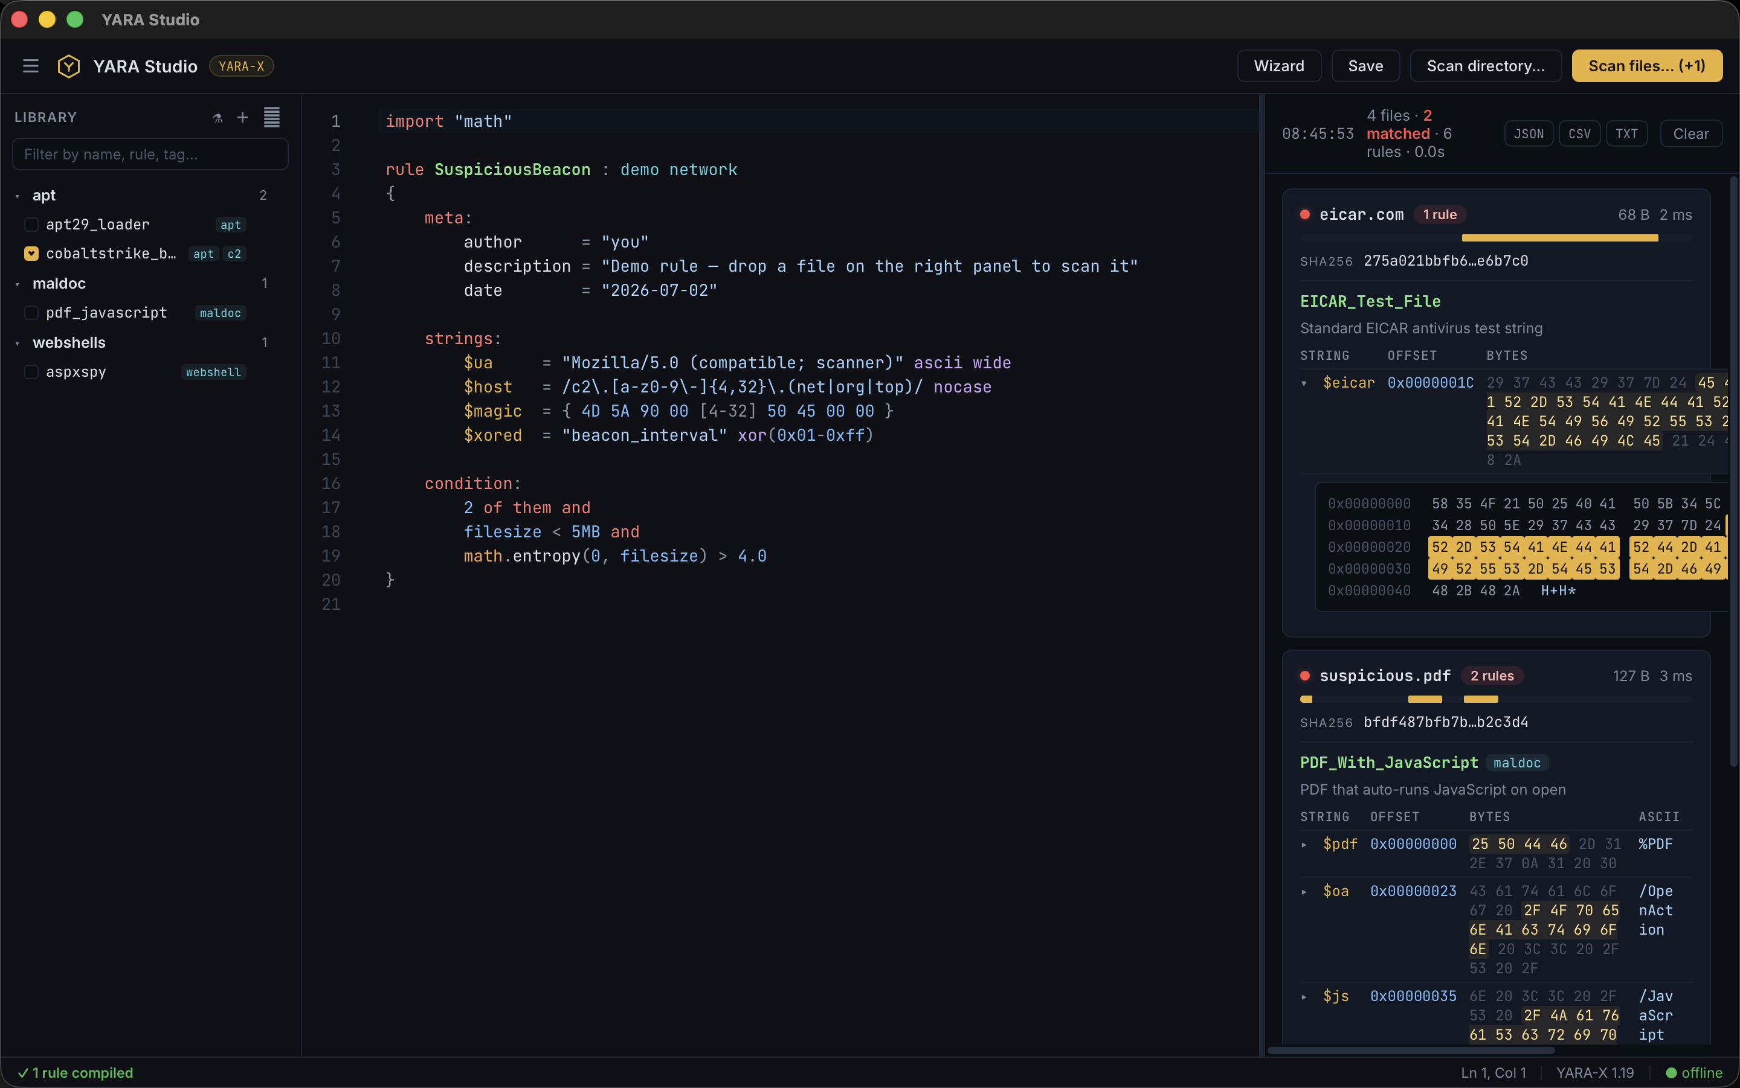Screen dimensions: 1740x1088
Task: Select the cobaltstrike_b… rule entry
Action: pyautogui.click(x=111, y=254)
